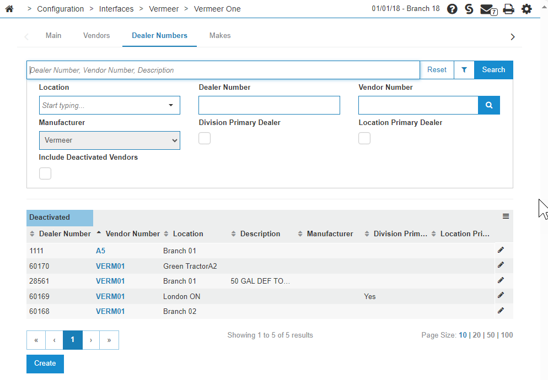Switch to the Makes tab
This screenshot has width=548, height=380.
(220, 36)
